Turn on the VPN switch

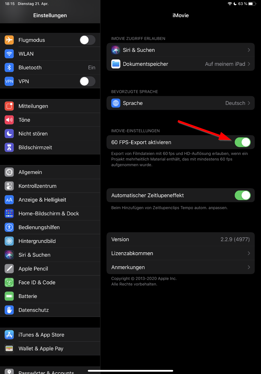[x=87, y=81]
